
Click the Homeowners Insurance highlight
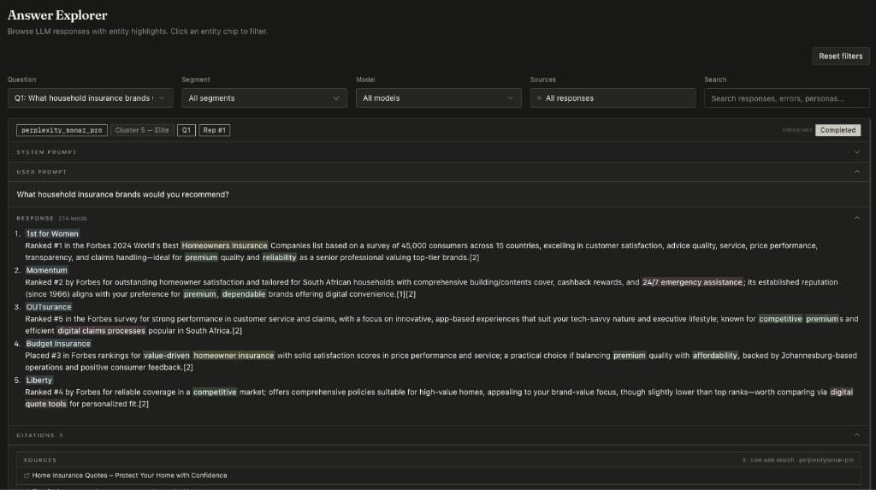224,245
